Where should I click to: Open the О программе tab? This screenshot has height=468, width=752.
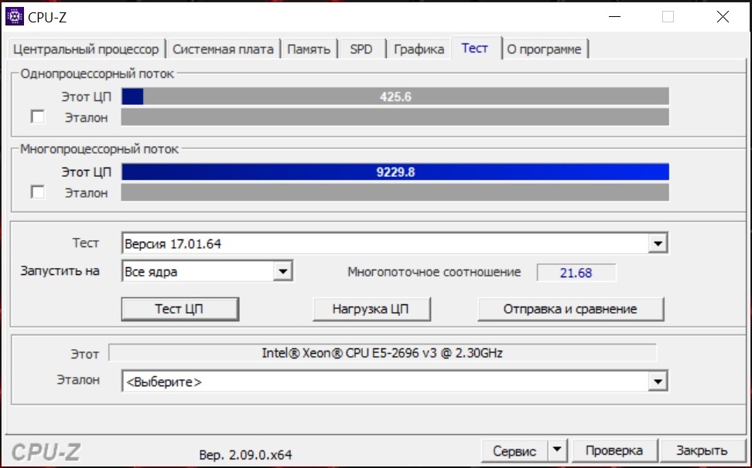click(545, 49)
